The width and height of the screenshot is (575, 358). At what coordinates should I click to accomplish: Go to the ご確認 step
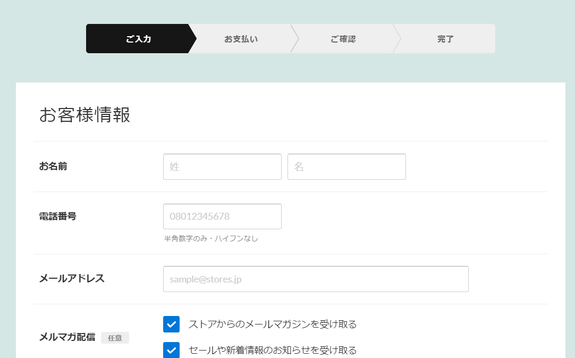coord(343,39)
